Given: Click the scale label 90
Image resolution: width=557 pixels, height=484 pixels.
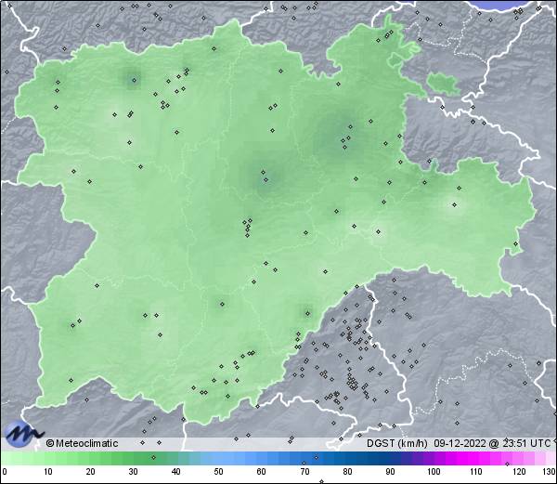Looking at the screenshot, I should 390,472.
